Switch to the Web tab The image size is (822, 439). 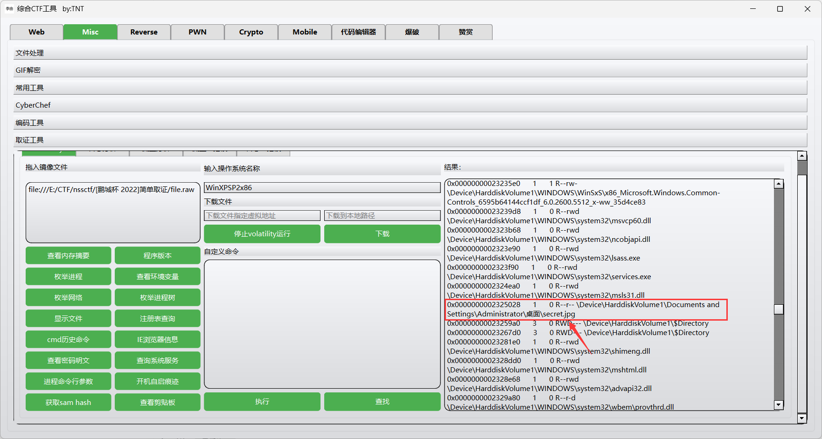(36, 32)
